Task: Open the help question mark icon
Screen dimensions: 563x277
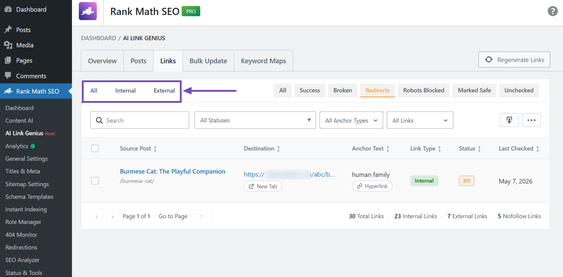Action: [x=553, y=11]
